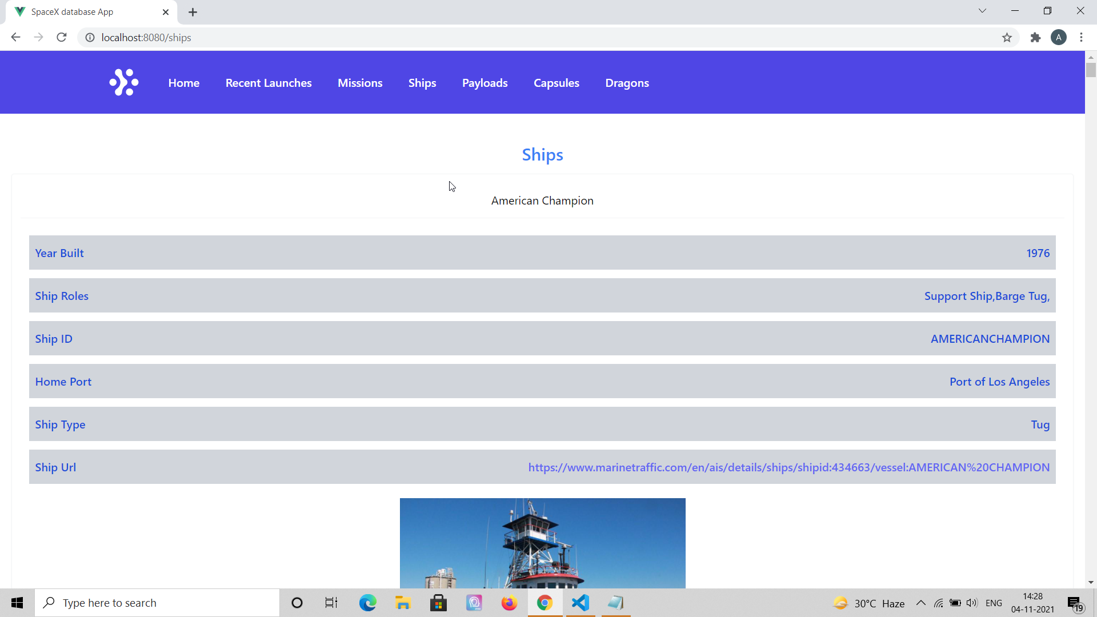The image size is (1097, 617).
Task: Click the Windows search box
Action: click(157, 603)
